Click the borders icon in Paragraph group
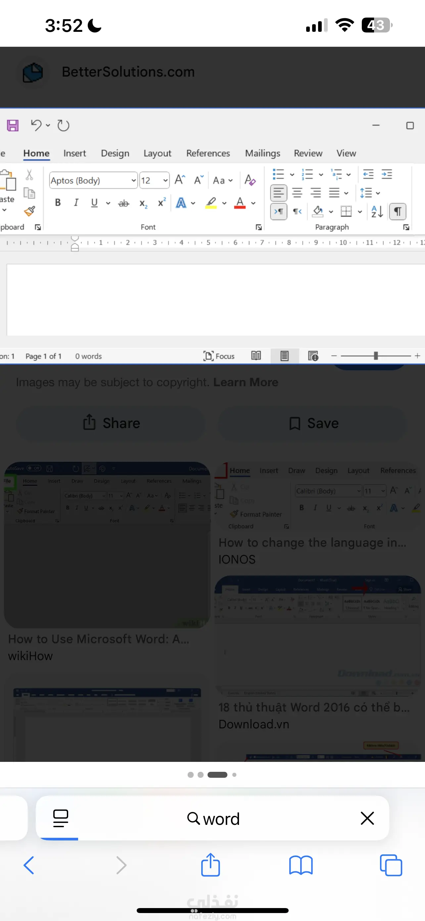Viewport: 425px width, 921px height. point(346,211)
